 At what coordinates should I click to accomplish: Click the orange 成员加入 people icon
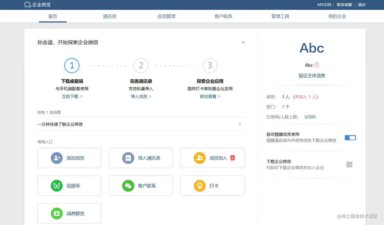[200, 158]
